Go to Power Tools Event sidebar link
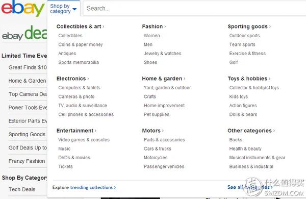Viewport: 306px width, 199px height. tap(28, 108)
